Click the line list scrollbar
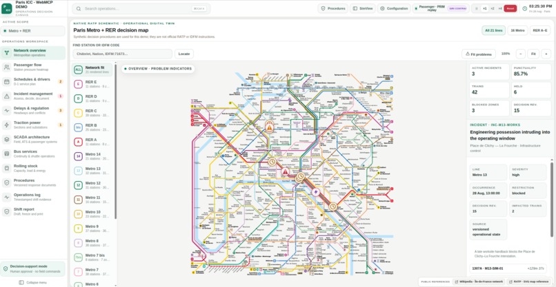This screenshot has height=287, width=556. 116,142
